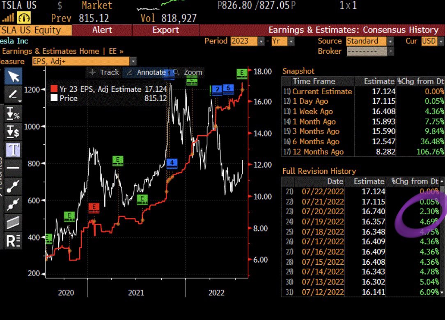Viewport: 447px width, 320px height.
Task: Click the signal bars icon
Action: click(8, 18)
